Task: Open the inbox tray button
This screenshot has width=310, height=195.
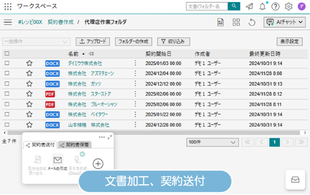Action: (x=295, y=180)
